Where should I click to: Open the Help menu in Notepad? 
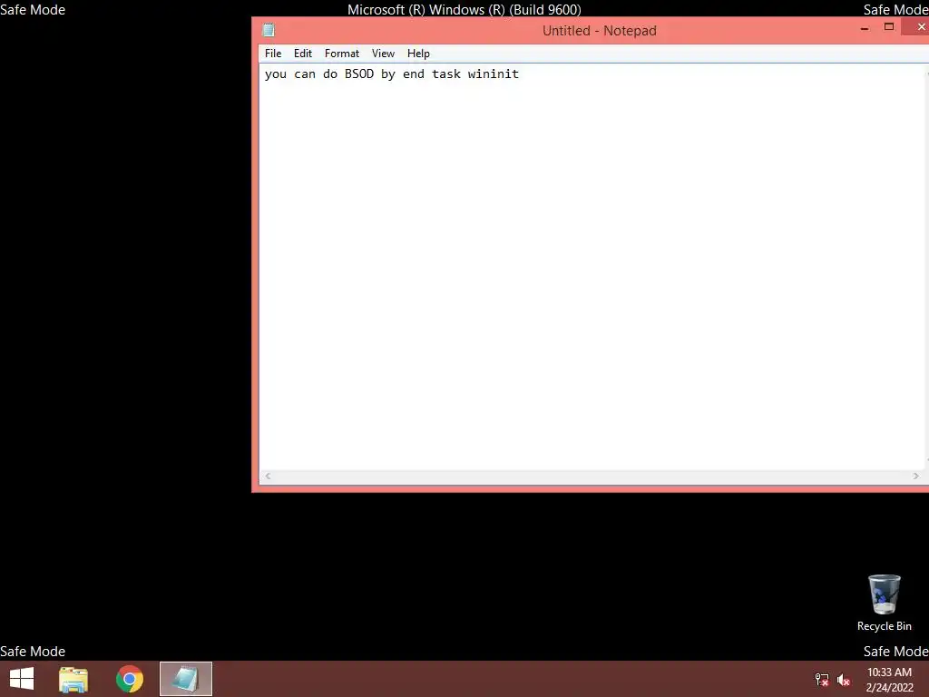tap(418, 54)
